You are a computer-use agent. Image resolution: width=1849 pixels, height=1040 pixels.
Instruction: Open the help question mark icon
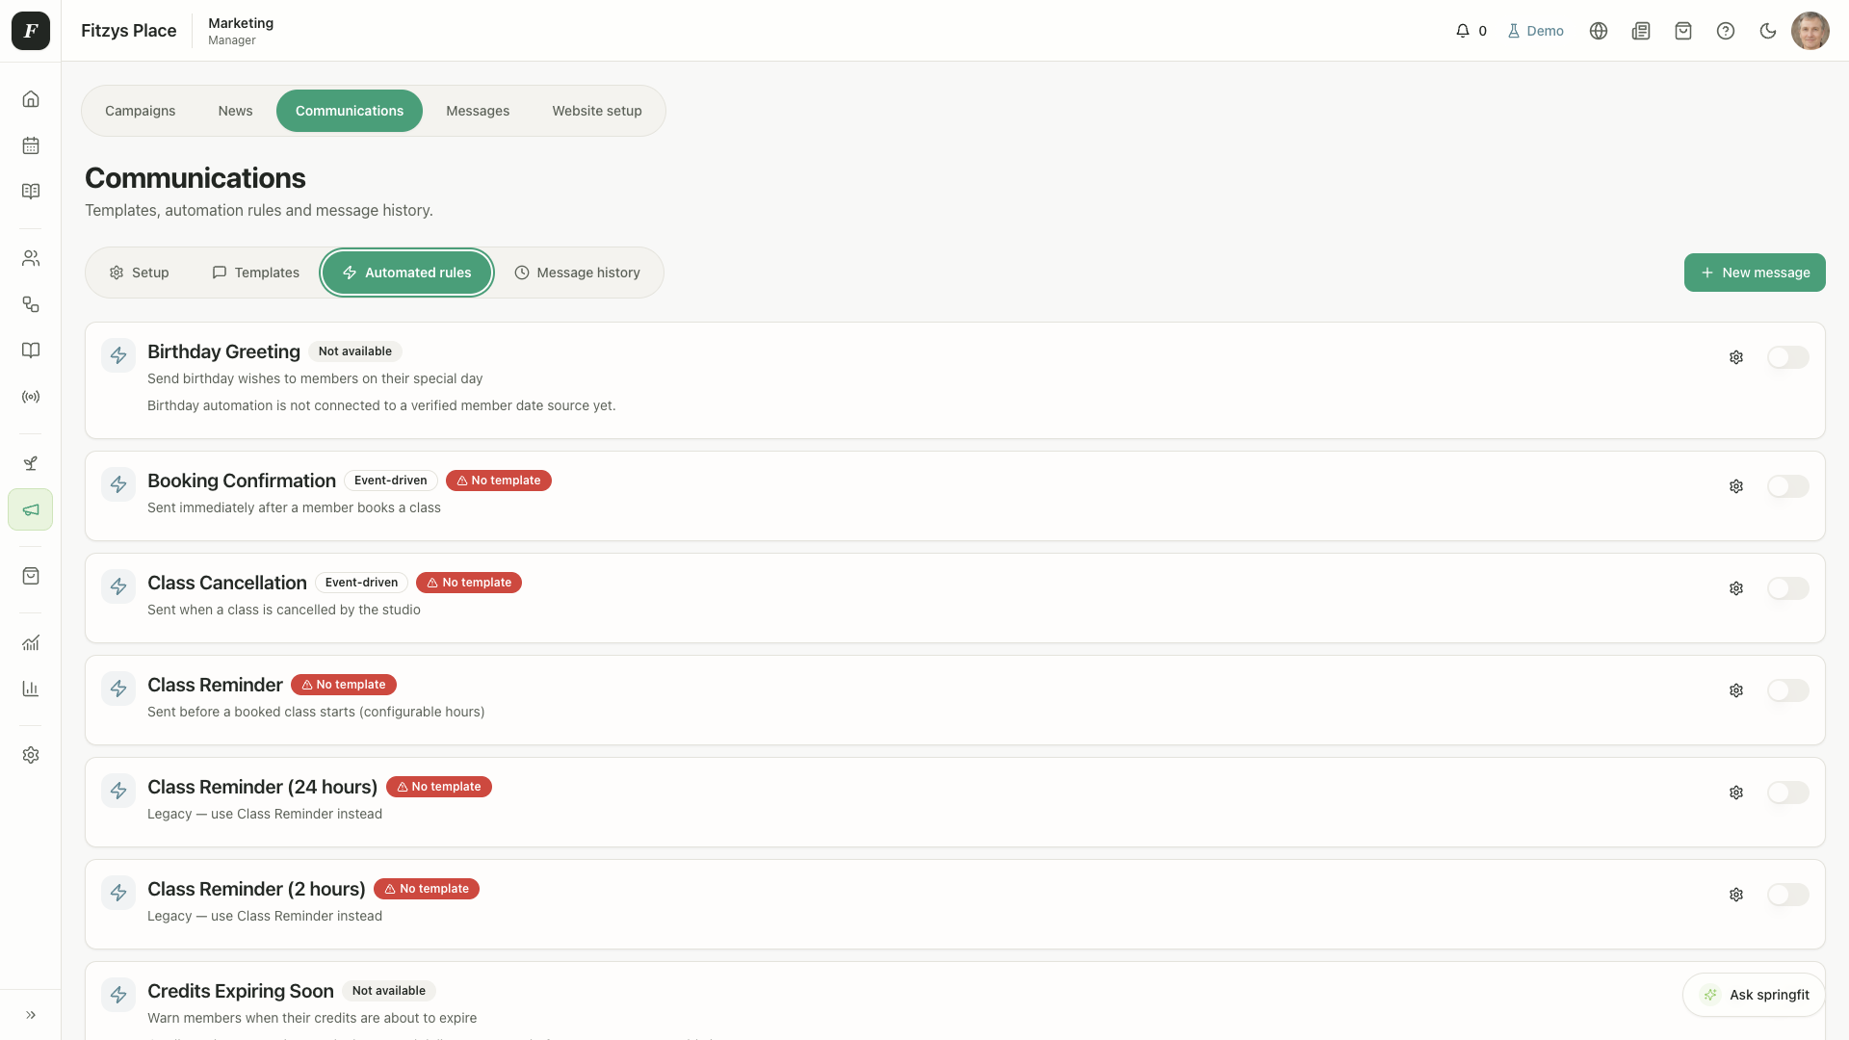pos(1726,31)
